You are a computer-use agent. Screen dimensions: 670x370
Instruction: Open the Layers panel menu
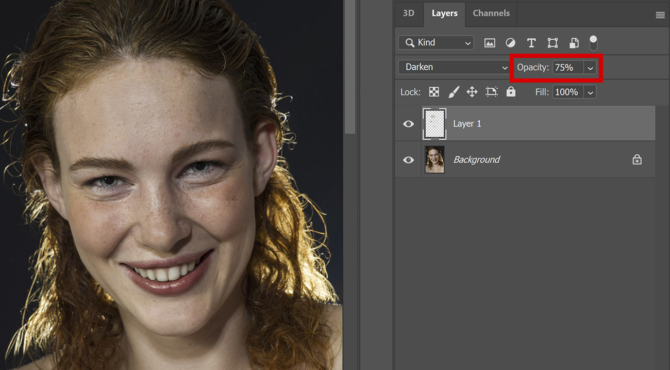(x=660, y=14)
